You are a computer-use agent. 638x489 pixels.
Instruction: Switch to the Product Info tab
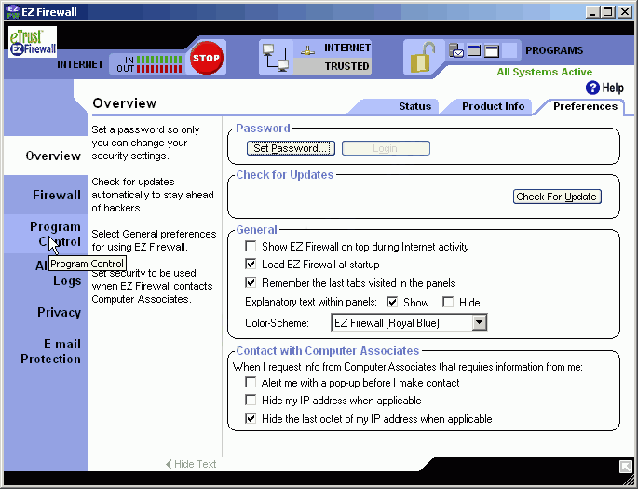point(493,106)
